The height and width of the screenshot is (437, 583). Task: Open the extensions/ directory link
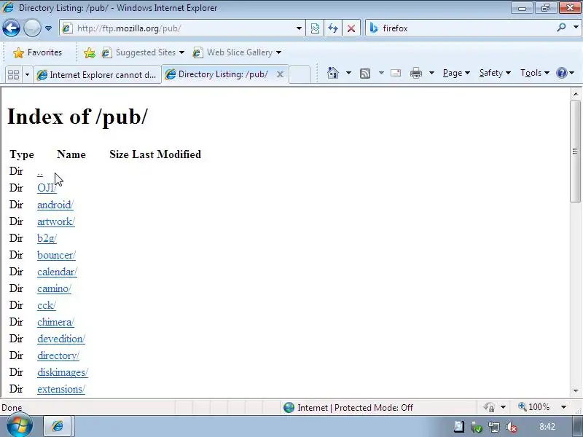point(61,389)
